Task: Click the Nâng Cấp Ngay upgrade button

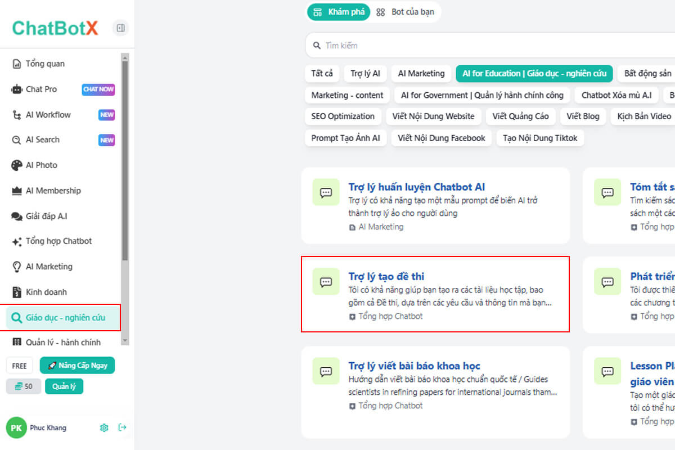Action: click(x=77, y=366)
